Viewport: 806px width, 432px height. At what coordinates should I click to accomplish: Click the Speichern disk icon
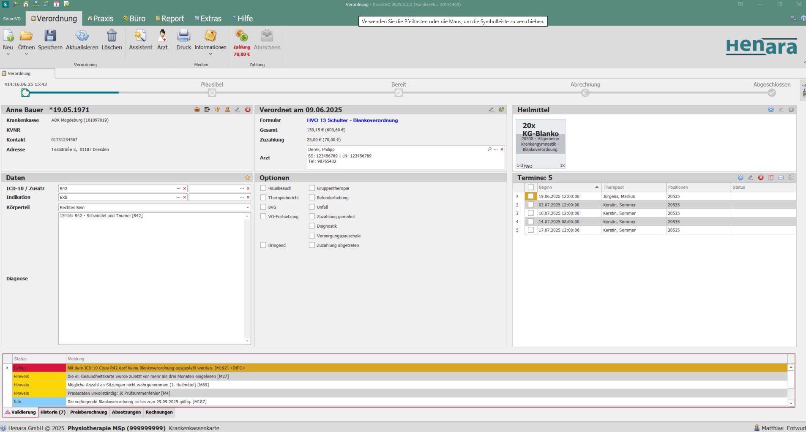pos(50,36)
